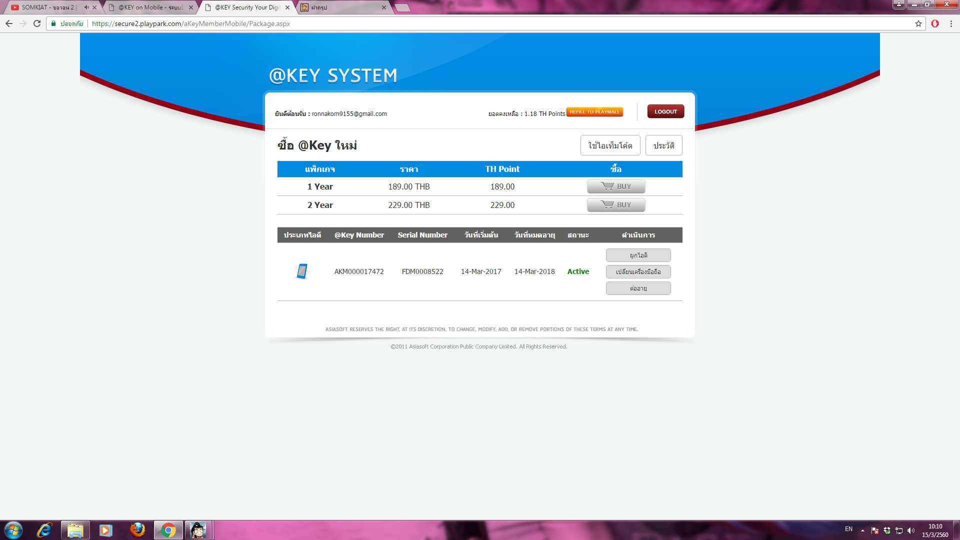The height and width of the screenshot is (540, 960).
Task: Buy the 1 Year package
Action: tap(616, 186)
